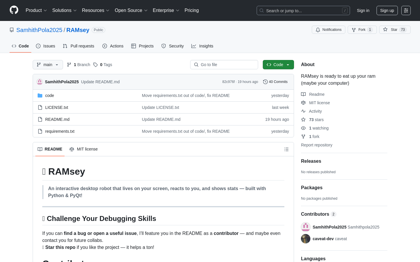Switch to the Insights tab
Viewport: 420px width, 262px height.
[x=202, y=46]
